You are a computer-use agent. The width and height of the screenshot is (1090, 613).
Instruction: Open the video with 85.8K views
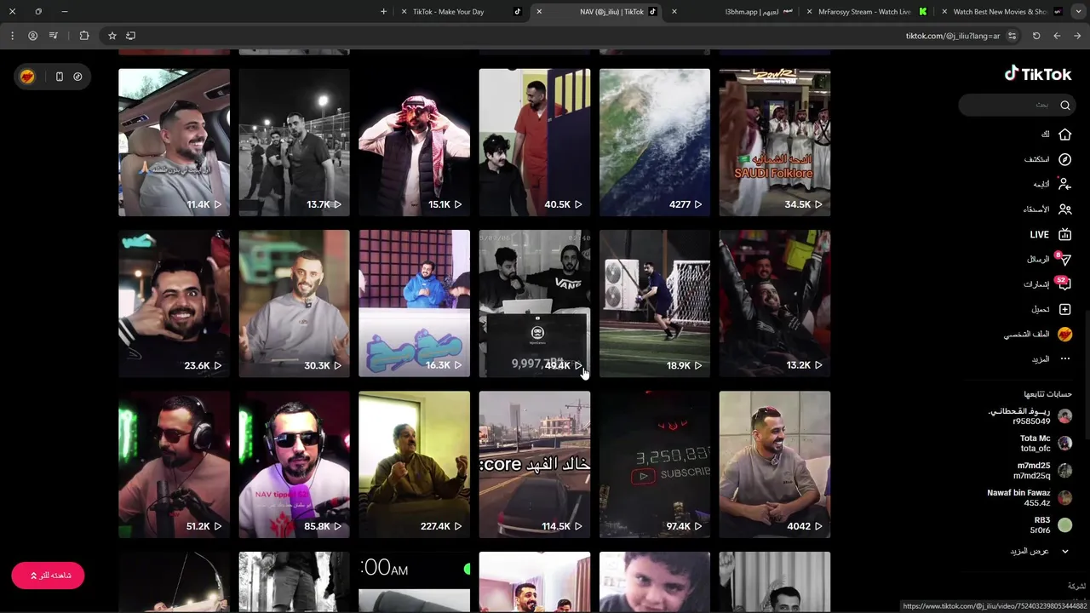294,464
